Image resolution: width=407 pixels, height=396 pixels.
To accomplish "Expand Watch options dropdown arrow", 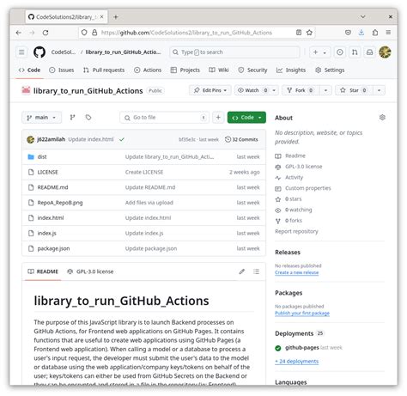I will (274, 90).
